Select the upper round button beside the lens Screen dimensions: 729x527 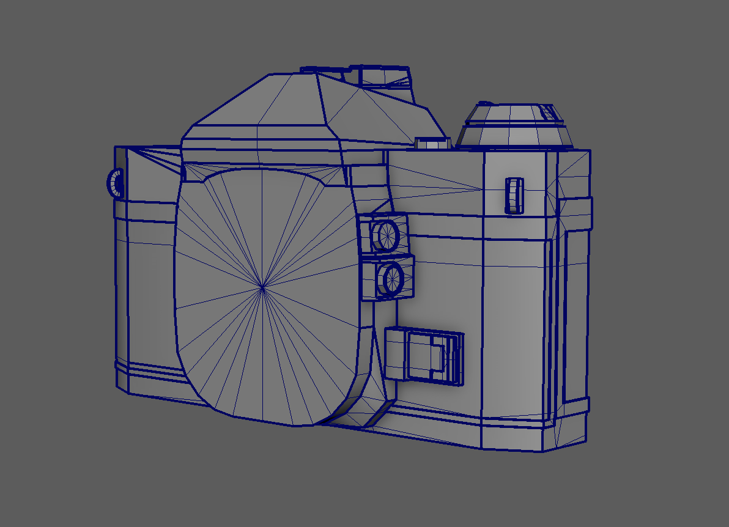click(x=387, y=235)
